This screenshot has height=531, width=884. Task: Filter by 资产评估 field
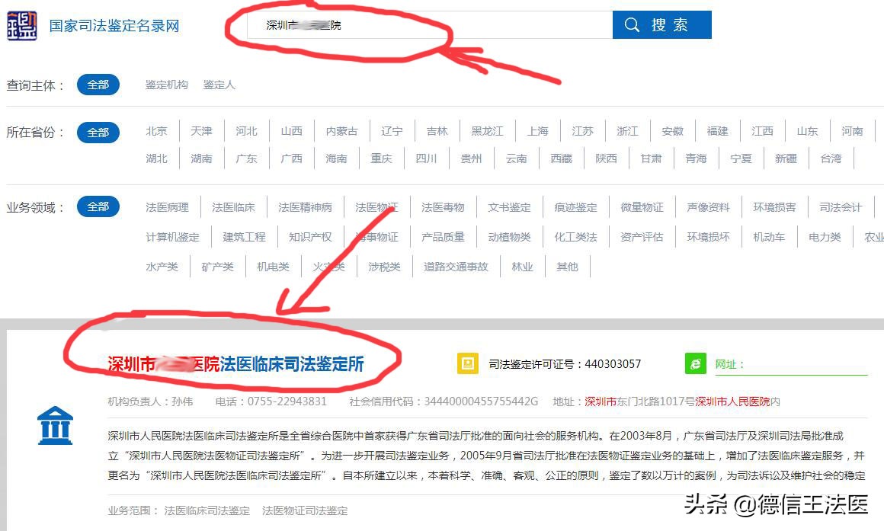point(642,238)
